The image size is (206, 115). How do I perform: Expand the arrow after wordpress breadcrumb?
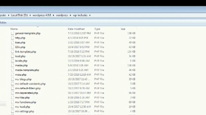[x=70, y=15]
